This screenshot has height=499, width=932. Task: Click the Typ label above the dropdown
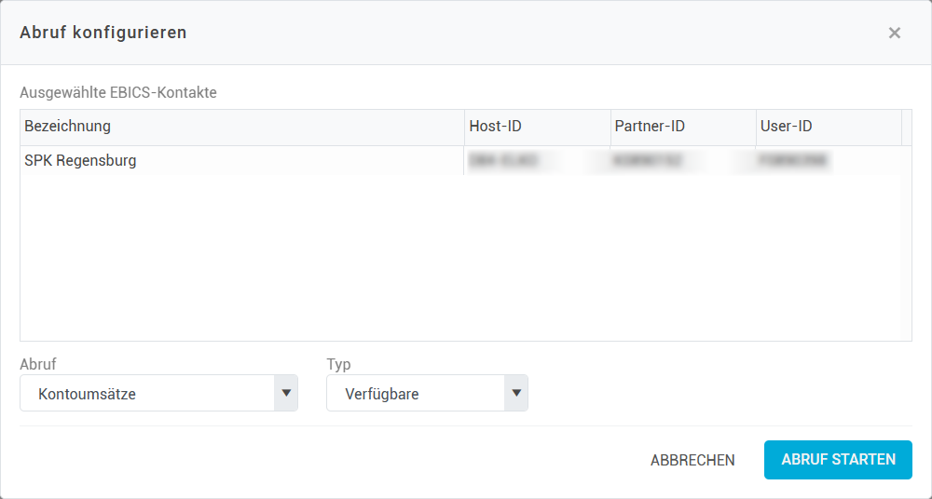click(338, 364)
